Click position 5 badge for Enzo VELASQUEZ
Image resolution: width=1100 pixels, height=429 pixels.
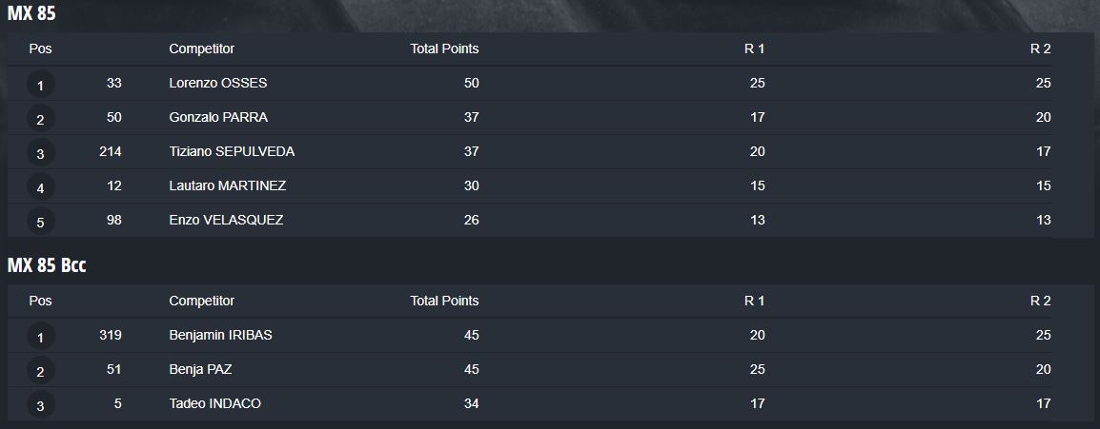tap(40, 222)
